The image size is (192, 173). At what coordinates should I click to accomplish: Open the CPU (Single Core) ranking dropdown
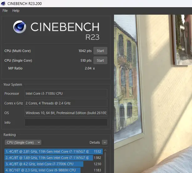point(23,142)
